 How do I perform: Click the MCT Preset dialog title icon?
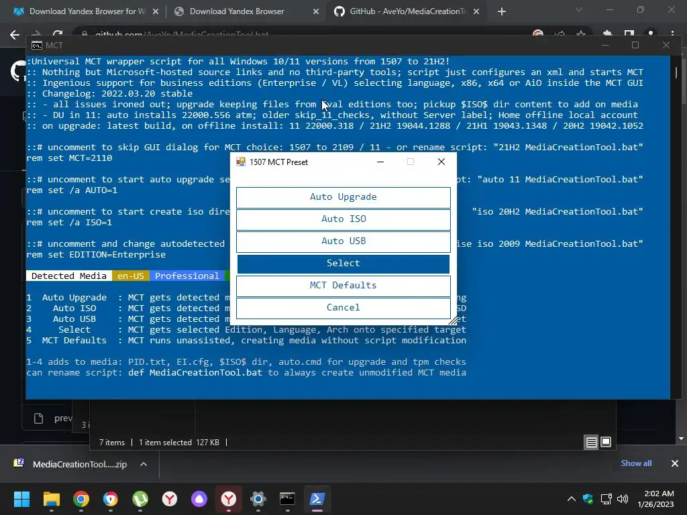pos(241,162)
